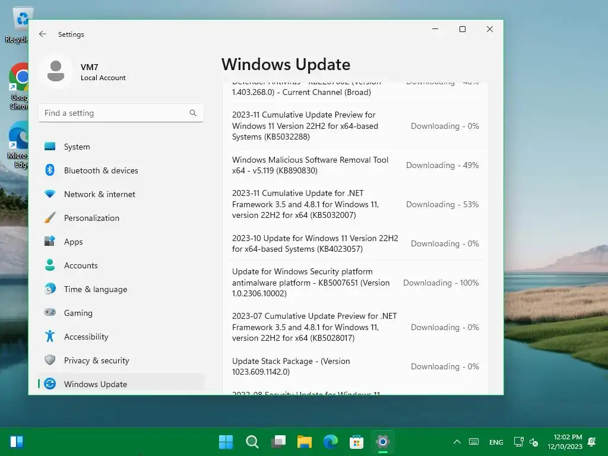608x456 pixels.
Task: Click the Downloading - 100% status
Action: (441, 283)
